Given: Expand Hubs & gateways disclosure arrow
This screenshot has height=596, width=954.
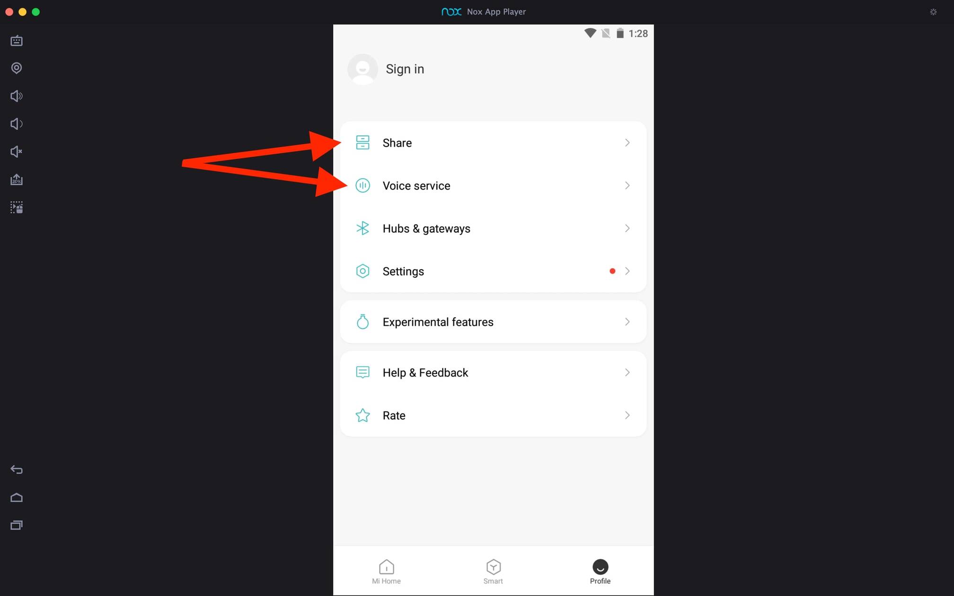Looking at the screenshot, I should pyautogui.click(x=627, y=228).
